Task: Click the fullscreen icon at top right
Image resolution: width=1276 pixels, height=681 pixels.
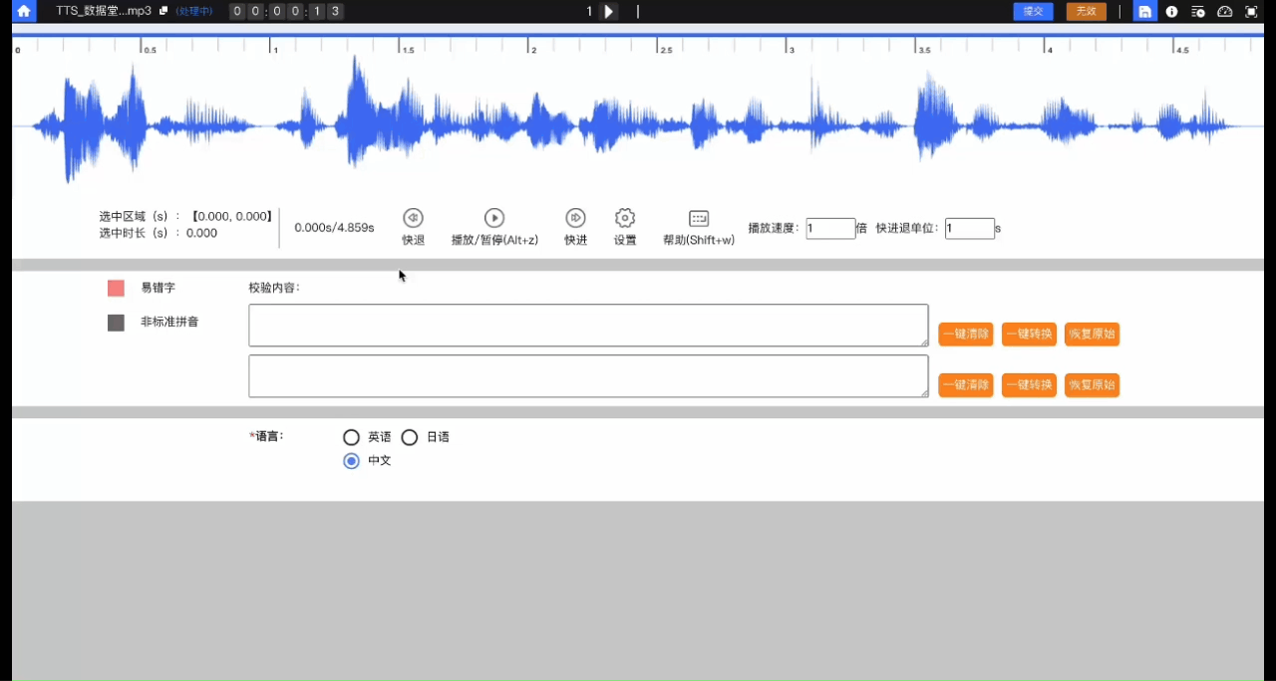Action: pos(1251,12)
